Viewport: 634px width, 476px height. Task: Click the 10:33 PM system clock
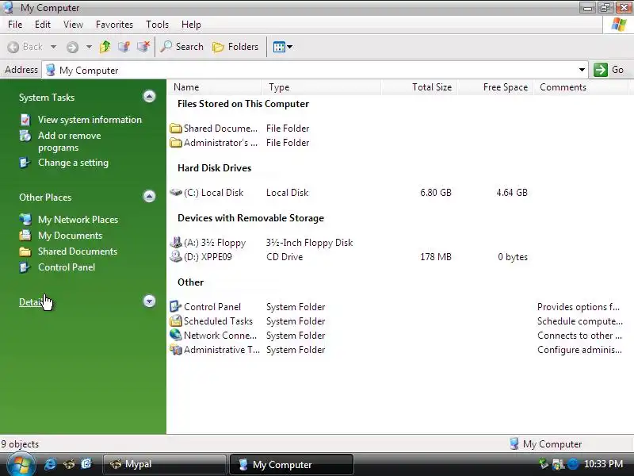pos(603,464)
